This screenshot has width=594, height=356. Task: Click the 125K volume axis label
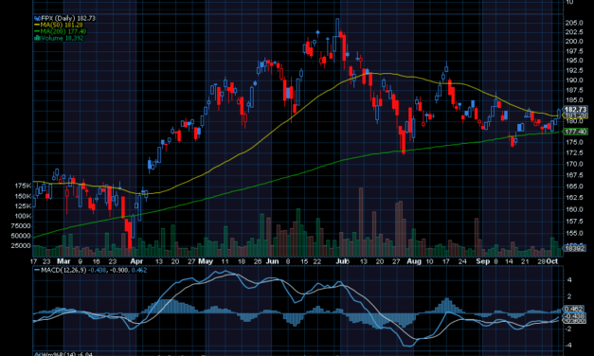coord(23,206)
